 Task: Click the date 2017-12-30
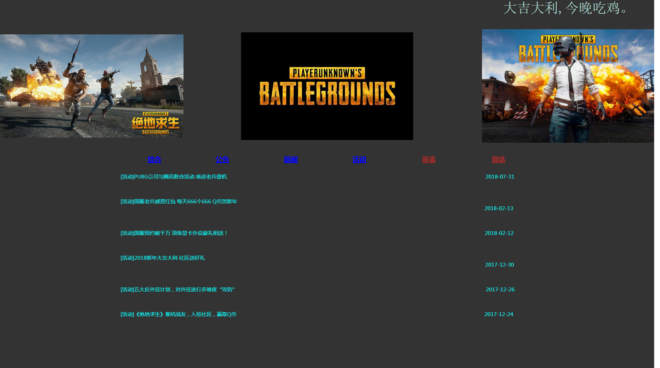pyautogui.click(x=499, y=265)
